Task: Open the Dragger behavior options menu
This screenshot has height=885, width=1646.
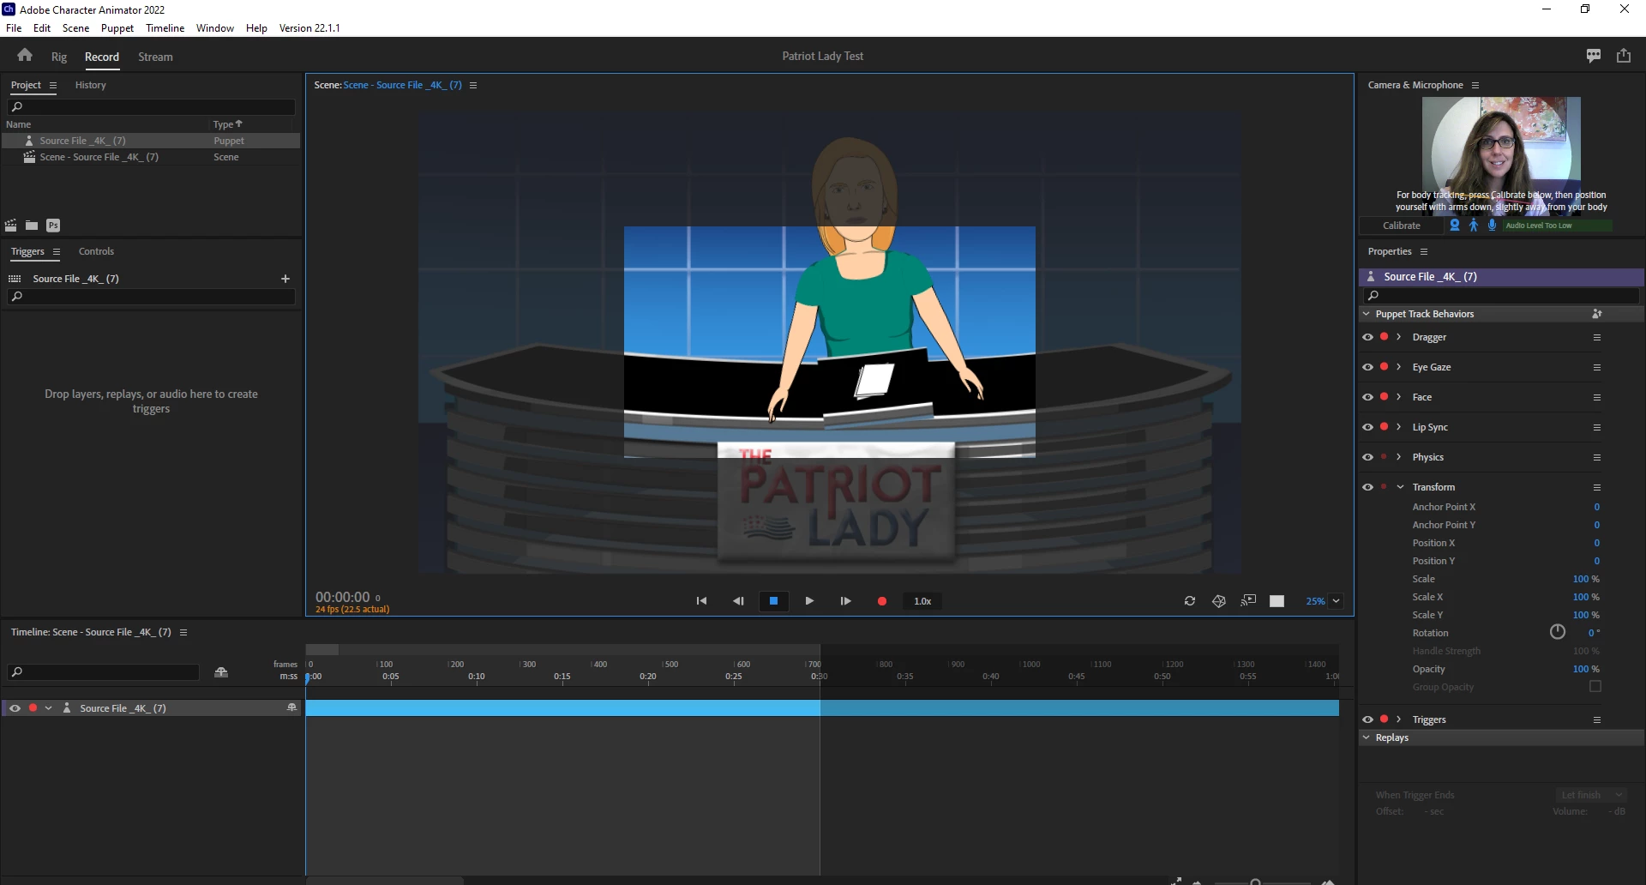Action: click(1597, 337)
